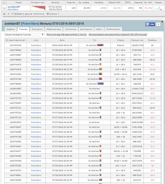The width and height of the screenshot is (165, 184).
Task: Open the Достижения tab
Action: click(x=86, y=29)
